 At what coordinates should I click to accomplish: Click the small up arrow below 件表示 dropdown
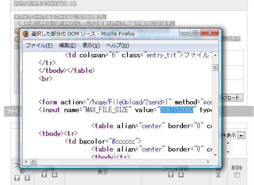pos(228,143)
